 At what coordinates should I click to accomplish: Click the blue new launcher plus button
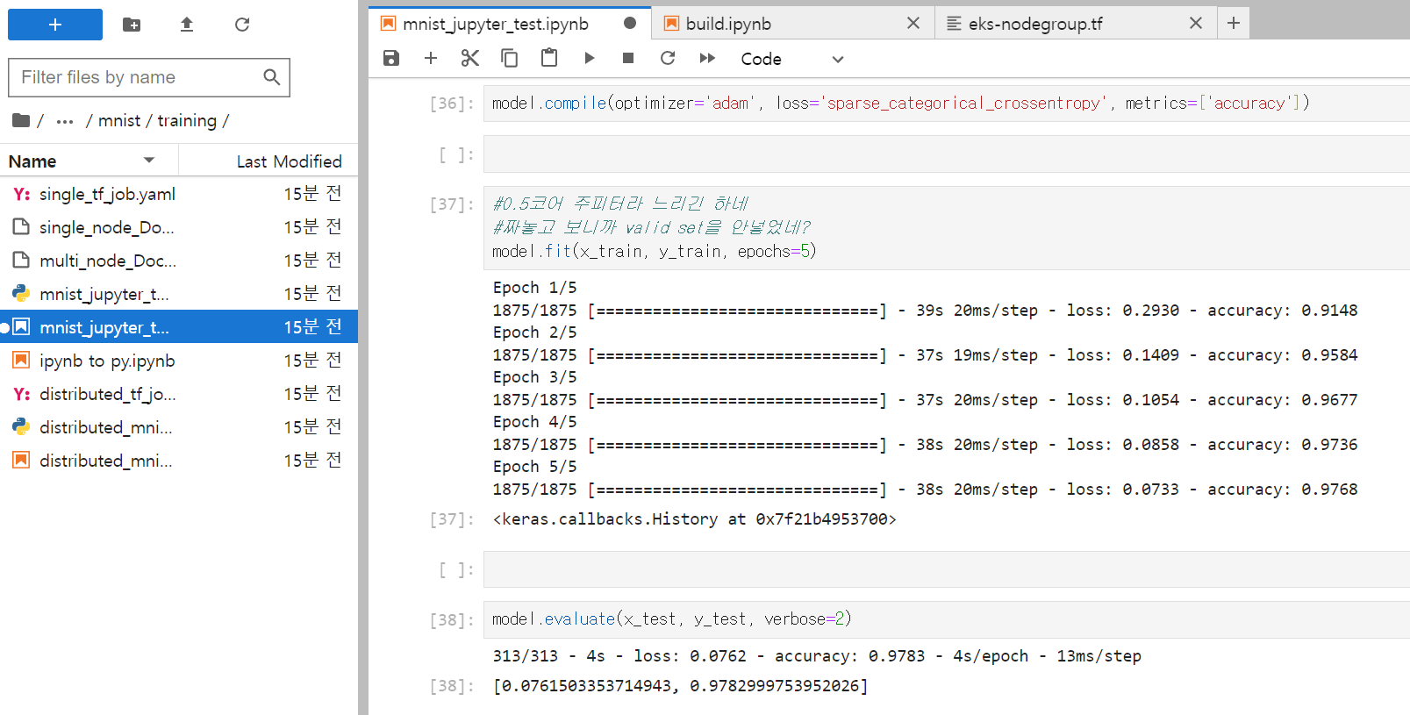pyautogui.click(x=55, y=25)
